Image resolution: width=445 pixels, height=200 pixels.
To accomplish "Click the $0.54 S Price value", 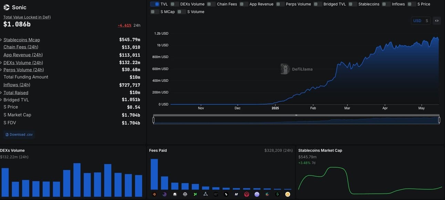I will (x=133, y=107).
